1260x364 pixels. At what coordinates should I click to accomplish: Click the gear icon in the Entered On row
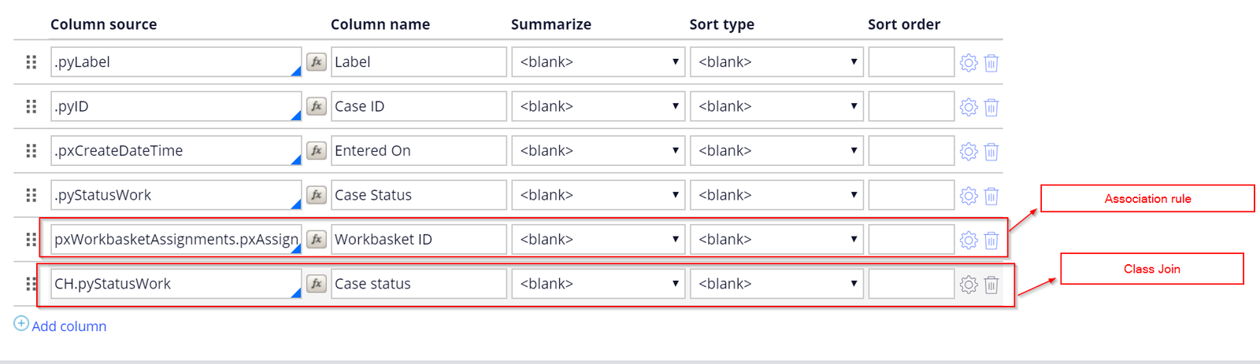pos(969,151)
